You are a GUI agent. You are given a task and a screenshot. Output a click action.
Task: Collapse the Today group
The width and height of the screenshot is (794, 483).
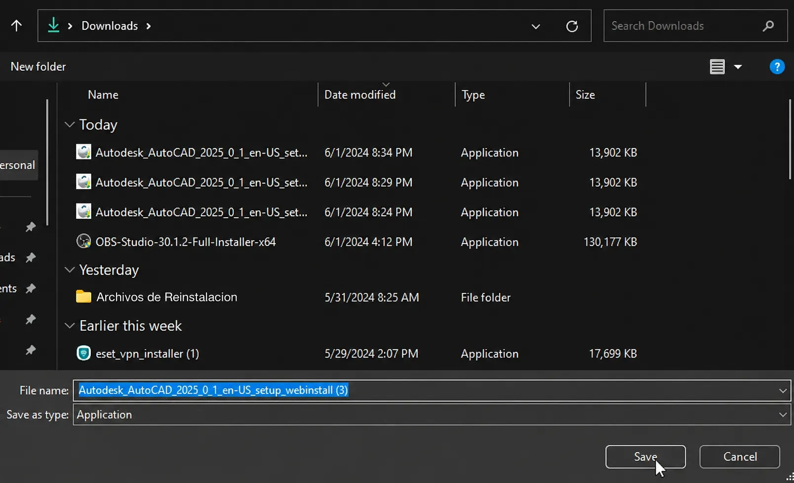(70, 124)
